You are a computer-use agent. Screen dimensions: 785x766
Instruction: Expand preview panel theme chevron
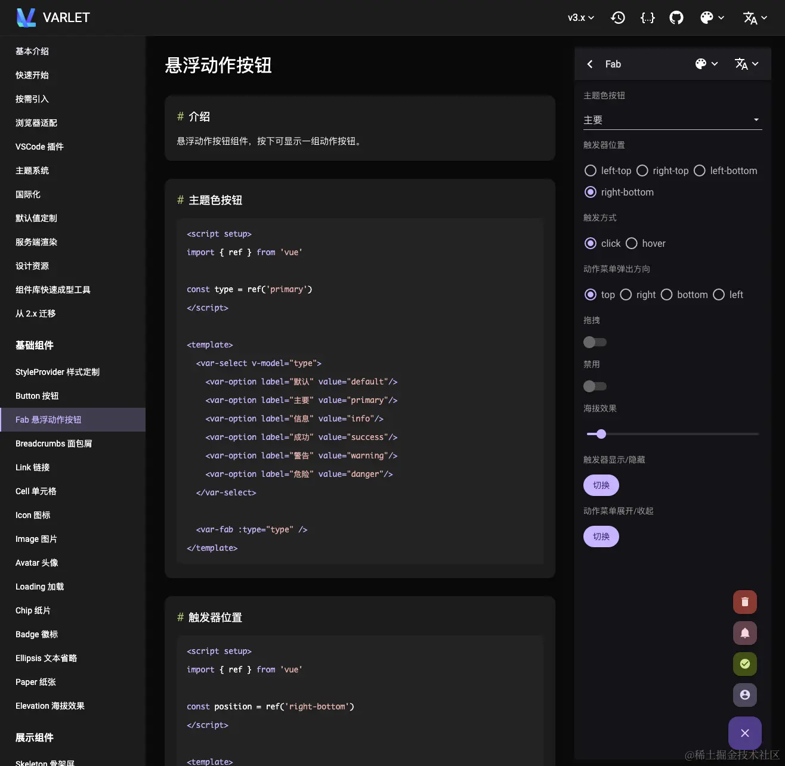715,64
